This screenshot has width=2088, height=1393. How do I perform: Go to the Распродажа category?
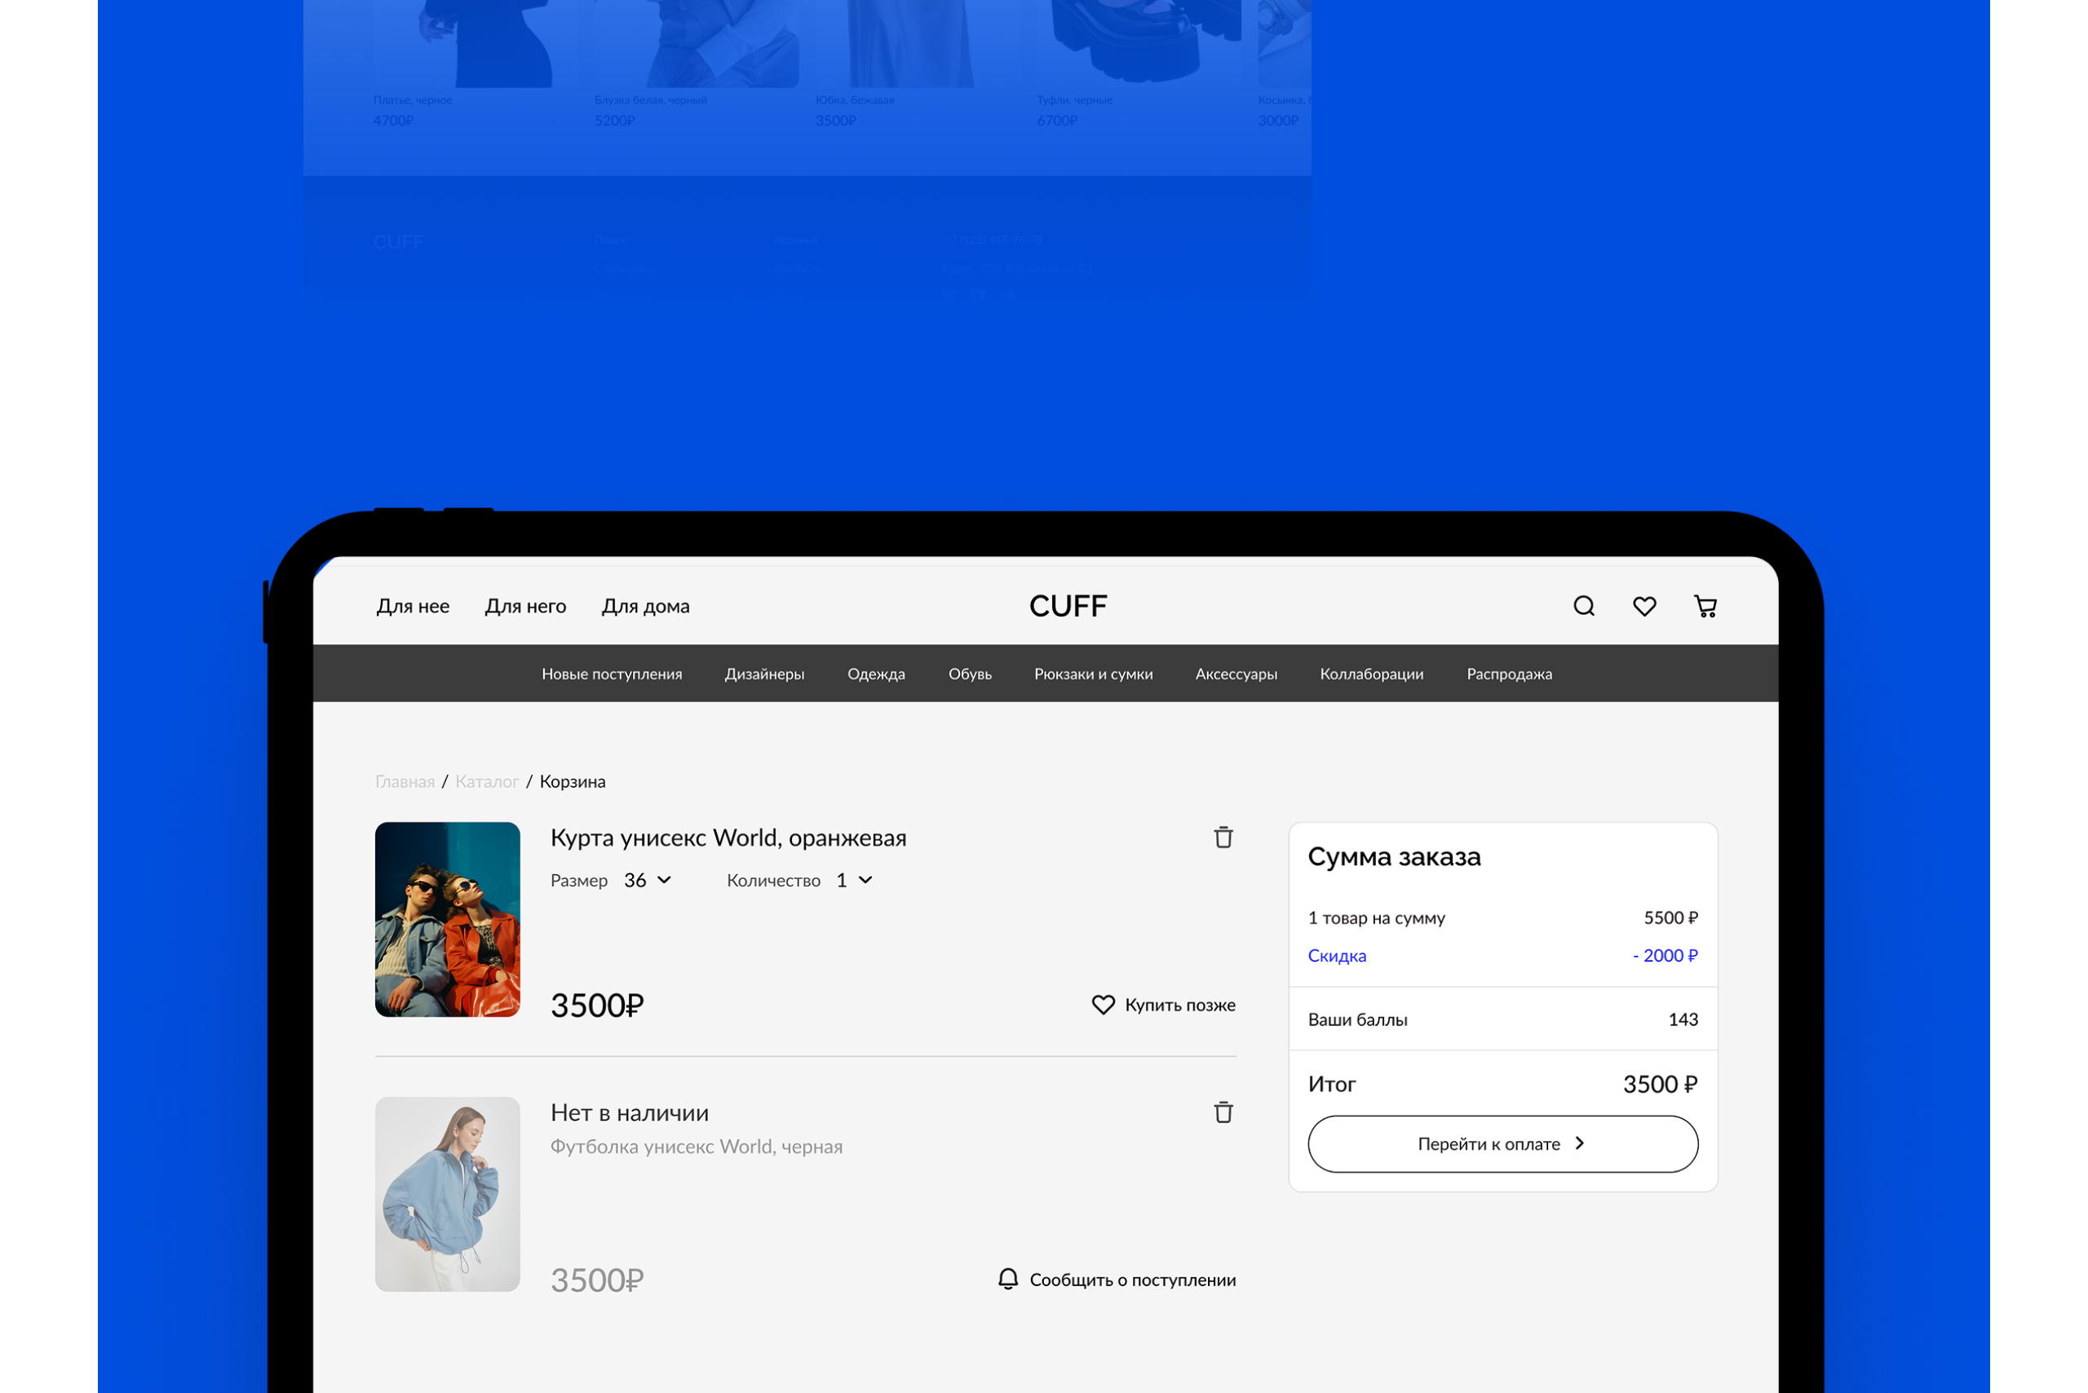click(1509, 674)
